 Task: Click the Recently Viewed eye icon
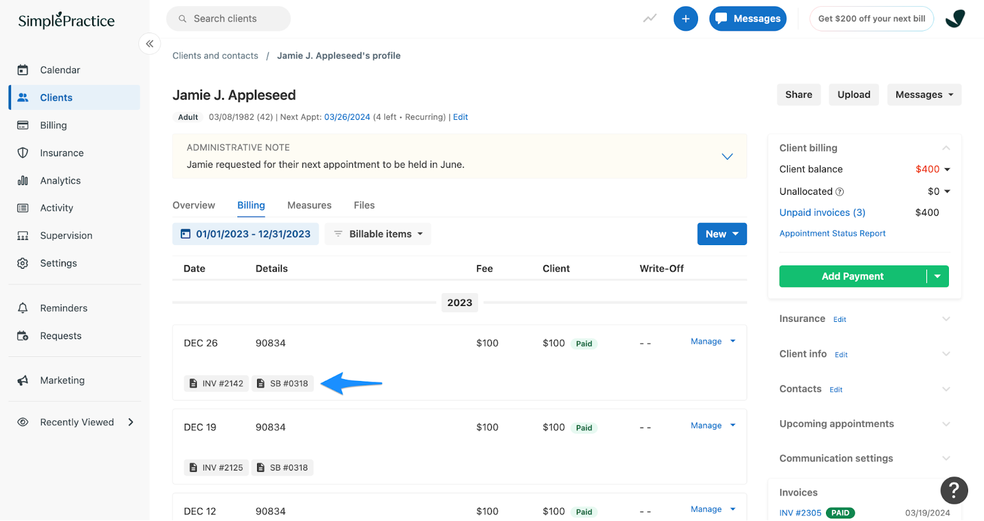click(23, 422)
